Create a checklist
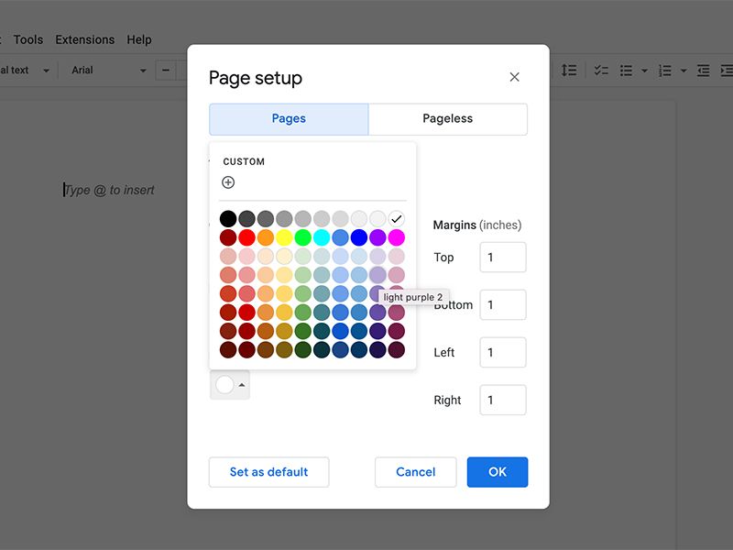 point(601,70)
